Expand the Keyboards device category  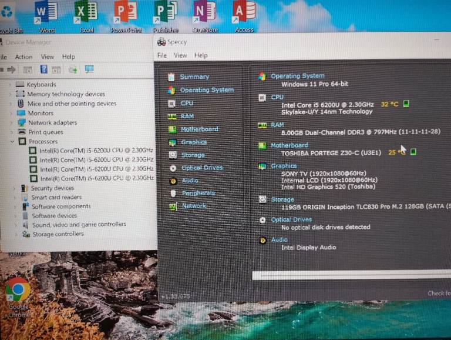(10, 85)
